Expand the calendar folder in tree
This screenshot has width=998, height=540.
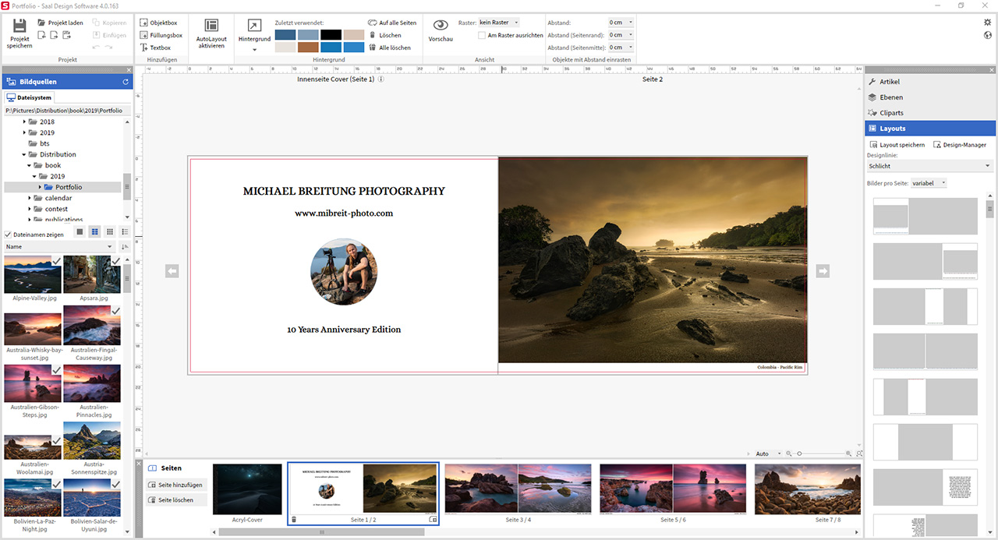pos(30,198)
